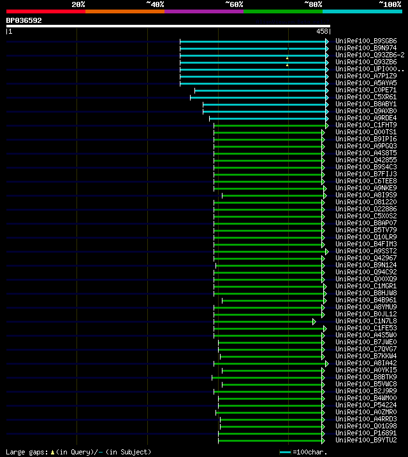The width and height of the screenshot is (408, 457).
Task: Click the green ~80% identity legend segment
Action: pos(283,11)
